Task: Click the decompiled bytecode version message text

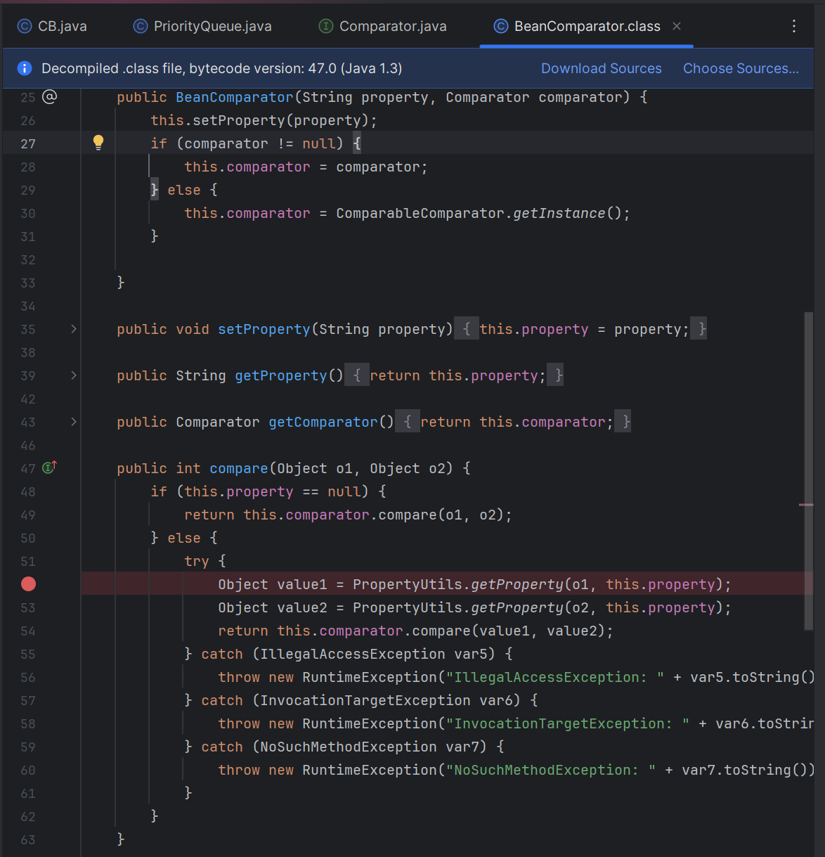Action: 222,68
